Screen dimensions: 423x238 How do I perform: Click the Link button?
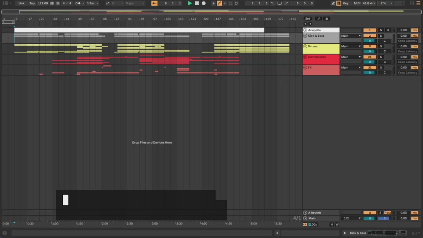pos(21,3)
